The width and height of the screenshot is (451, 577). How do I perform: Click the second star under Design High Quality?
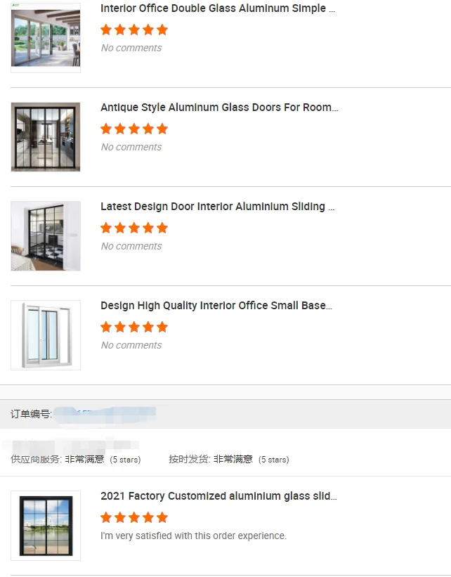[x=120, y=327]
